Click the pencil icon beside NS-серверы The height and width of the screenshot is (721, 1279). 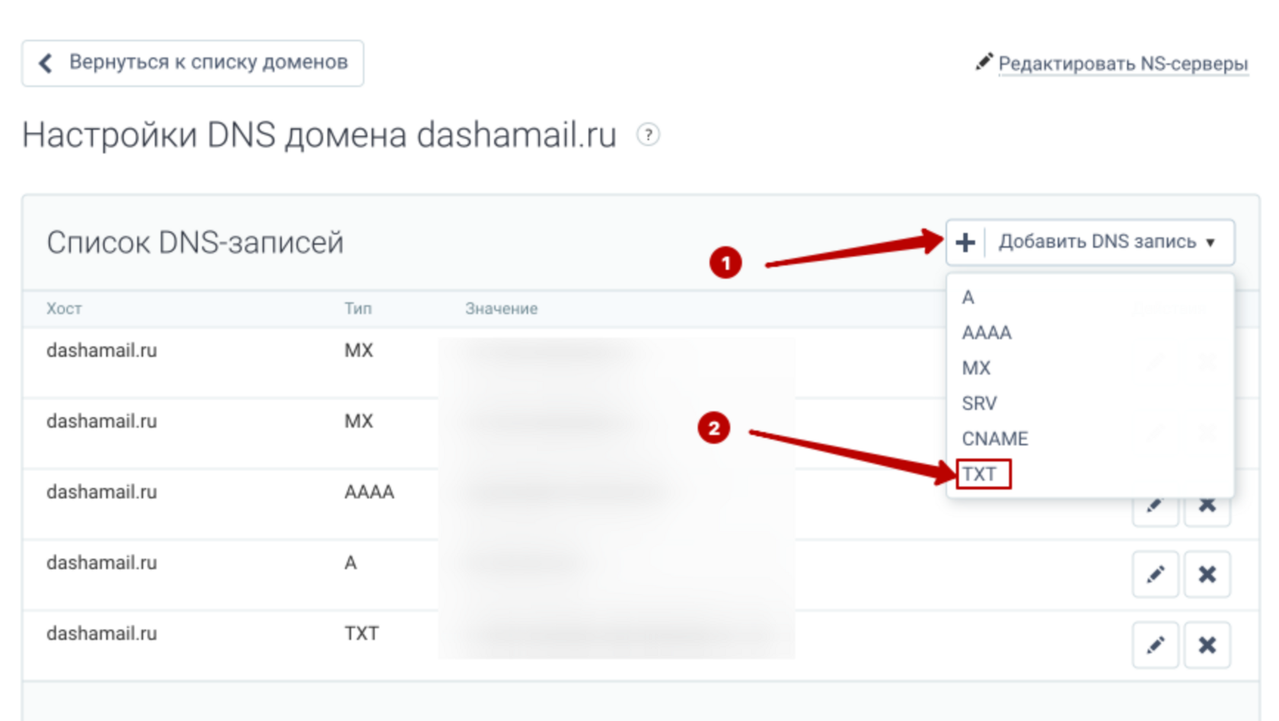984,62
